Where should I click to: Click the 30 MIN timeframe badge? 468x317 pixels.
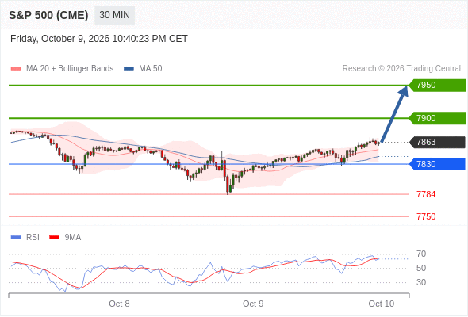[114, 15]
